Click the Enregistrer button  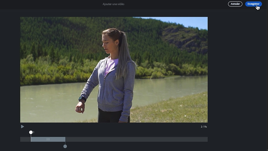point(253,4)
